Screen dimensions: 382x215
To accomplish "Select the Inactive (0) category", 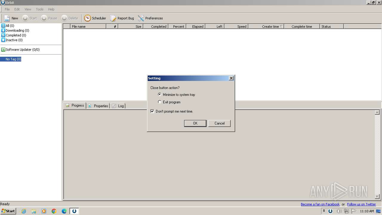I will (x=12, y=40).
